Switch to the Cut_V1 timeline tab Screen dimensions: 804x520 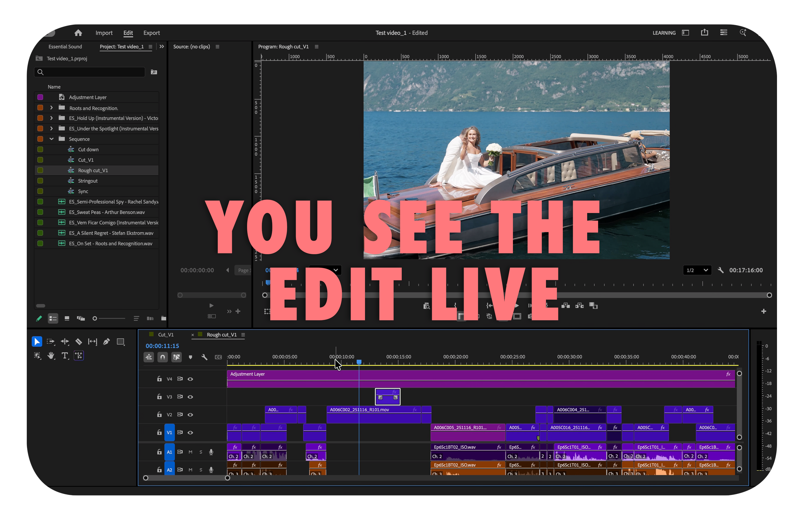166,335
